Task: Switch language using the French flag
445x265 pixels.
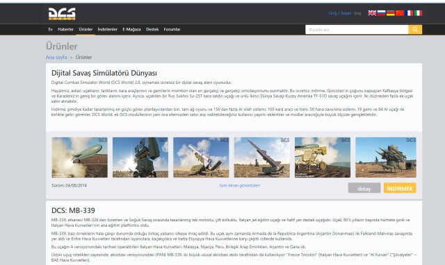Action: 410,13
